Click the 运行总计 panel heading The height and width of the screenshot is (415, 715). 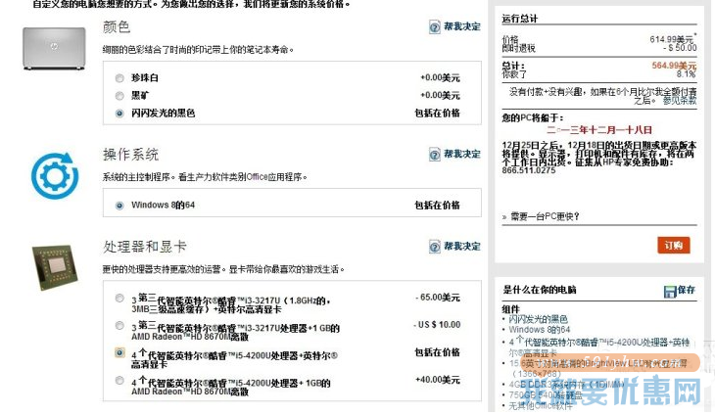(x=519, y=19)
